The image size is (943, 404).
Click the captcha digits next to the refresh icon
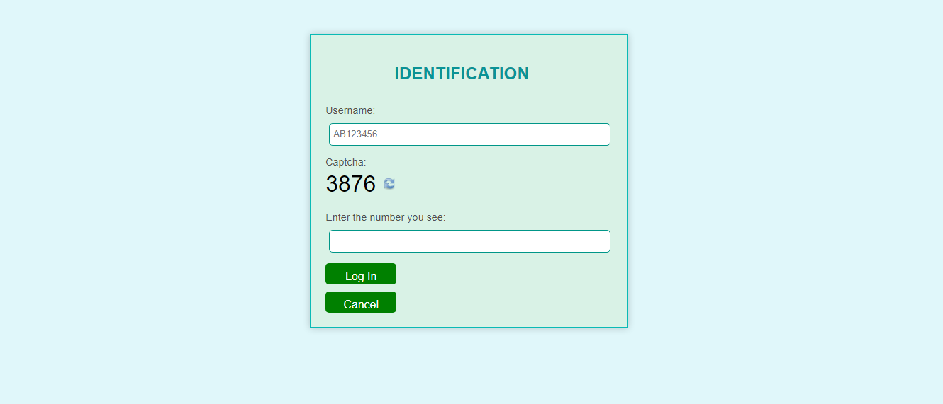[x=350, y=184]
